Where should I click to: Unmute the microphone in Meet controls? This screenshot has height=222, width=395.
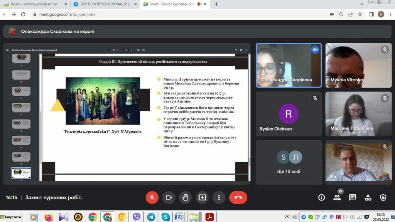coord(152,197)
